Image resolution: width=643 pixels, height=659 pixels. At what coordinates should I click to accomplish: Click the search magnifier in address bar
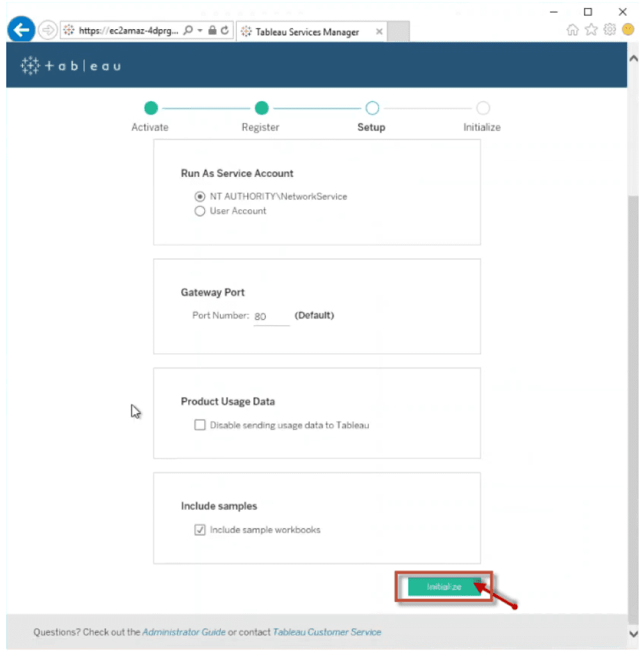(188, 31)
